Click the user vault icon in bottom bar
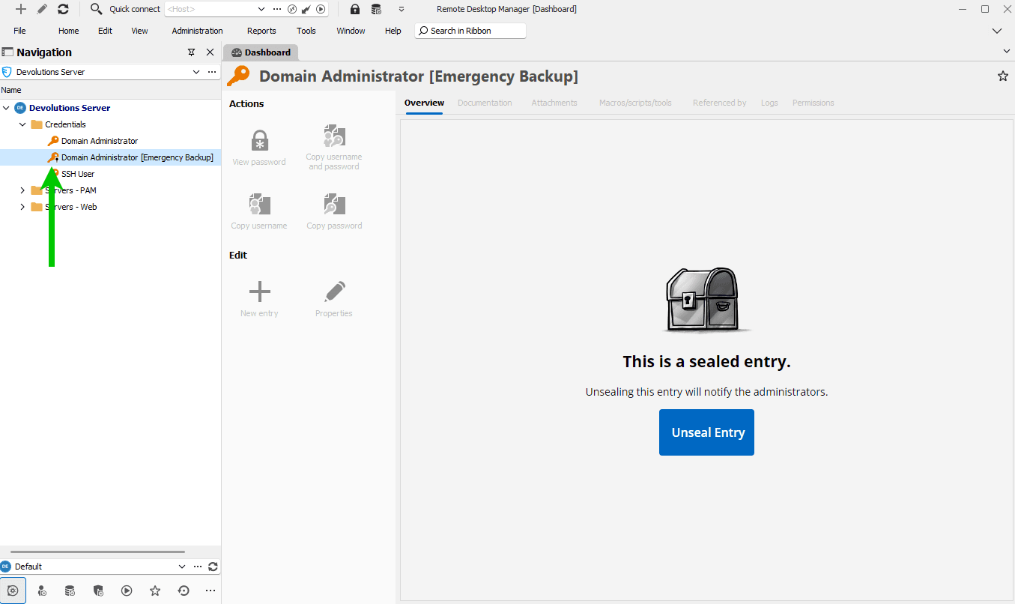Screen dimensions: 1015x604 pyautogui.click(x=42, y=591)
